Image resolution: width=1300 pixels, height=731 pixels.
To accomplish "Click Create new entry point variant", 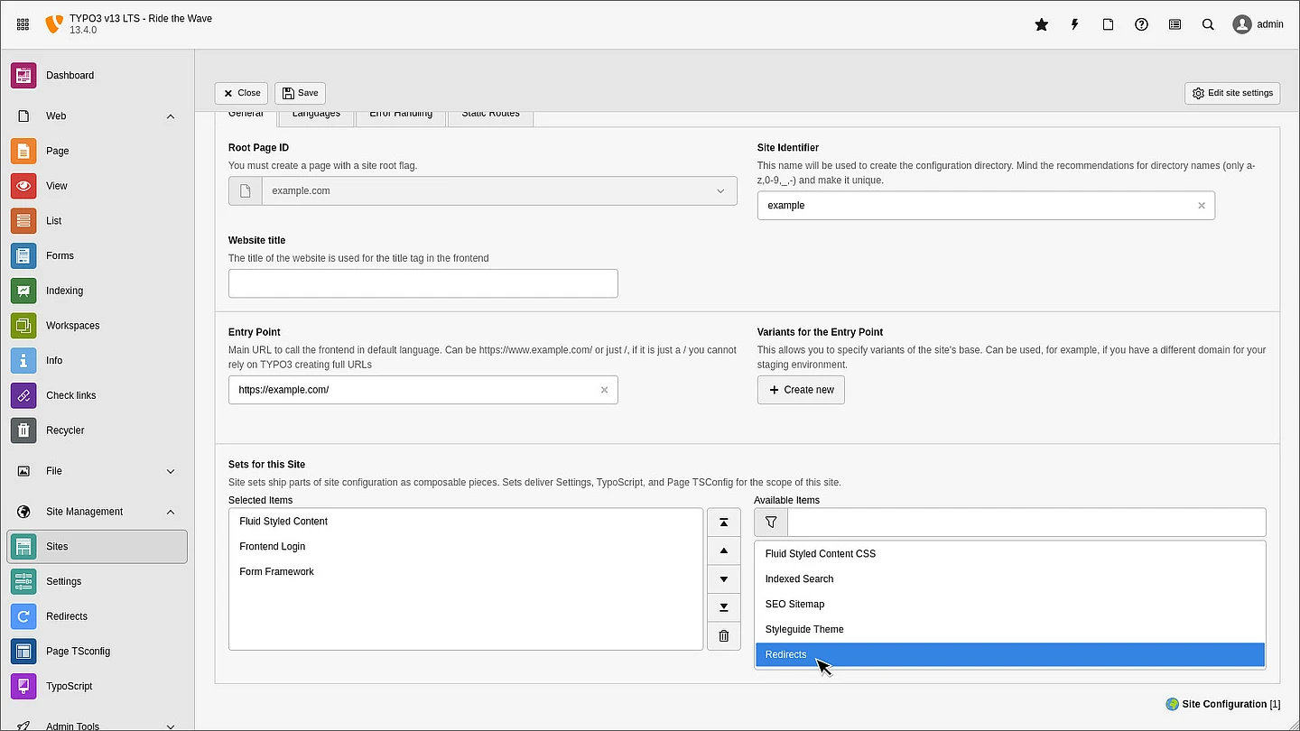I will (801, 390).
